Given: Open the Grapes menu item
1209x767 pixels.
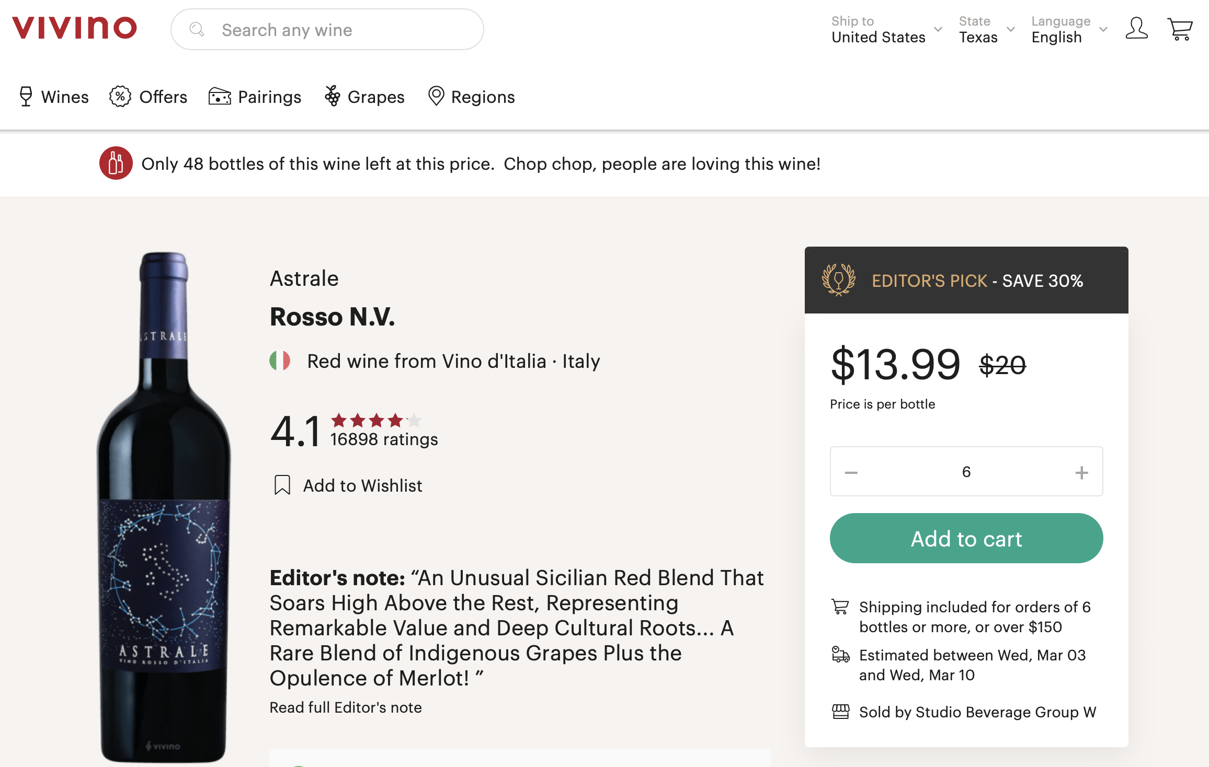Looking at the screenshot, I should coord(364,97).
